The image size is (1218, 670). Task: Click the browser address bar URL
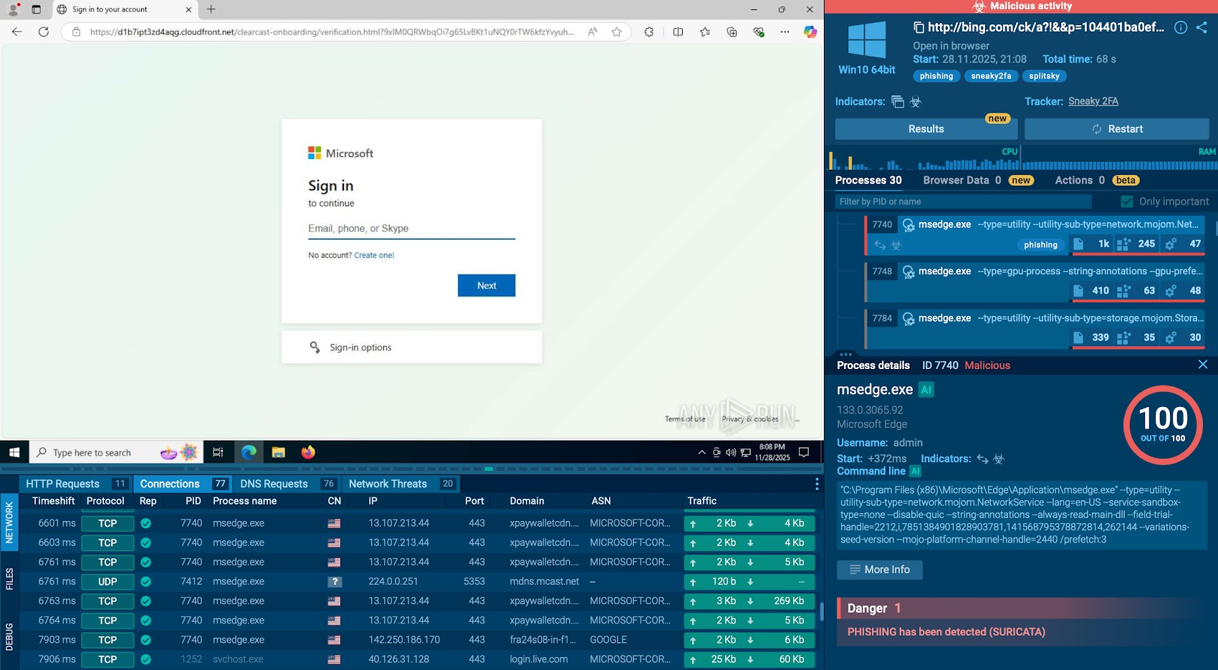pyautogui.click(x=332, y=32)
